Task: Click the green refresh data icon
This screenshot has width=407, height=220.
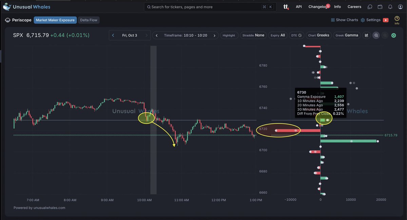Action: click(394, 35)
